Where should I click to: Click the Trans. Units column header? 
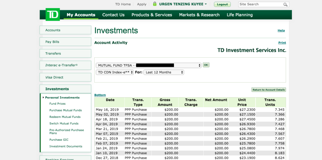point(270,102)
